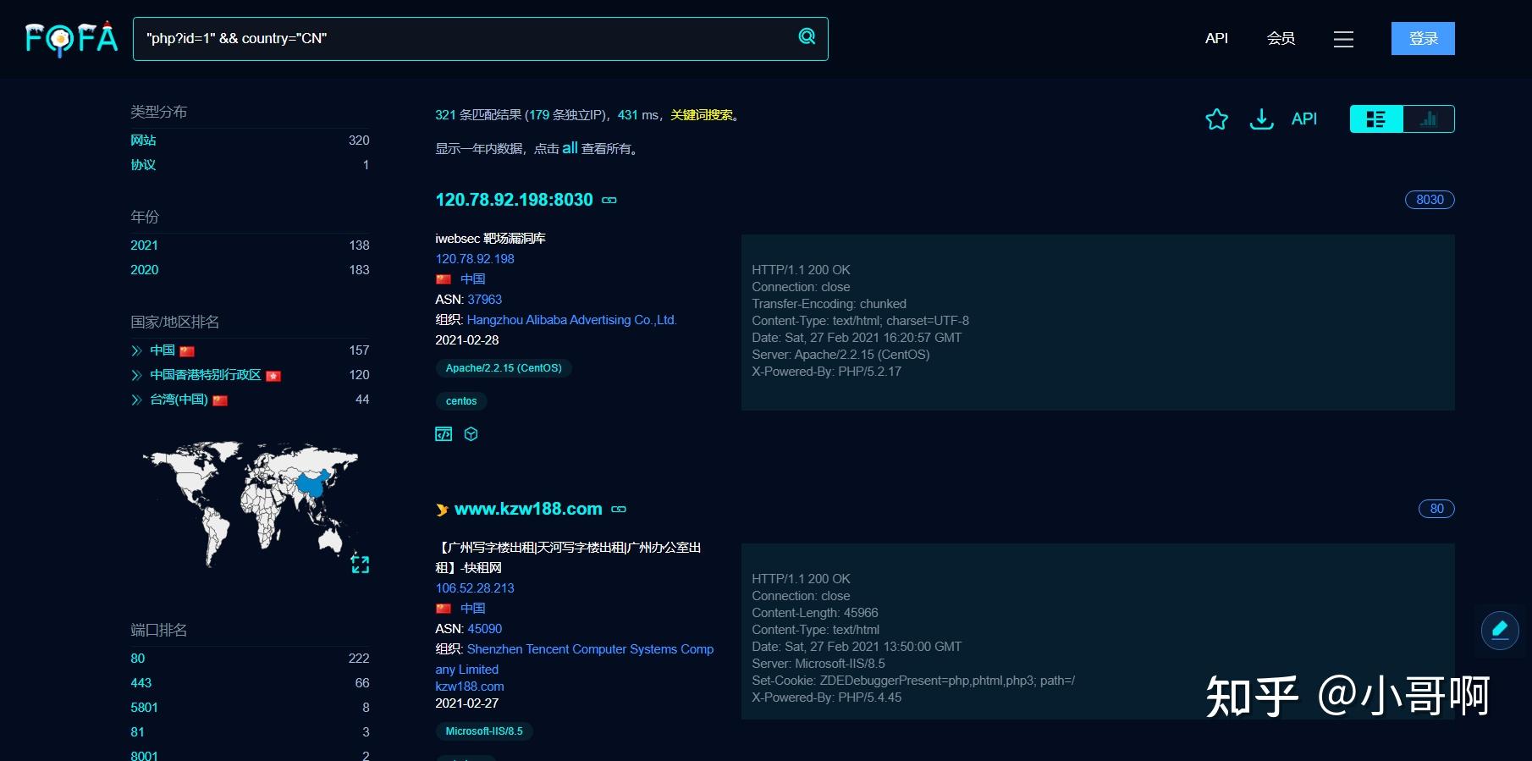Viewport: 1532px width, 761px height.
Task: Click the cube asset icon
Action: tap(471, 434)
